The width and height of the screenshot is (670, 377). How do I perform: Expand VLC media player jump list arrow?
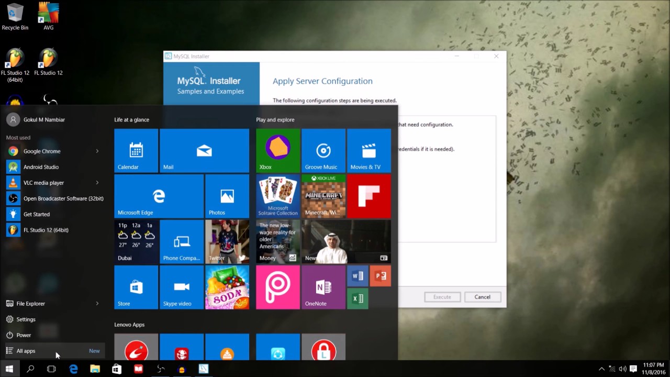[x=97, y=183]
